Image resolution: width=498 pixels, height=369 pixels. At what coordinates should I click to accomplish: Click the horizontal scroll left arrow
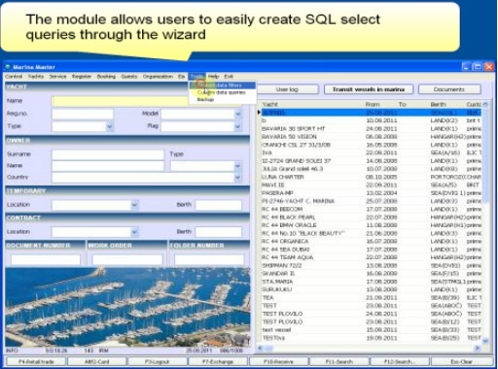[261, 348]
